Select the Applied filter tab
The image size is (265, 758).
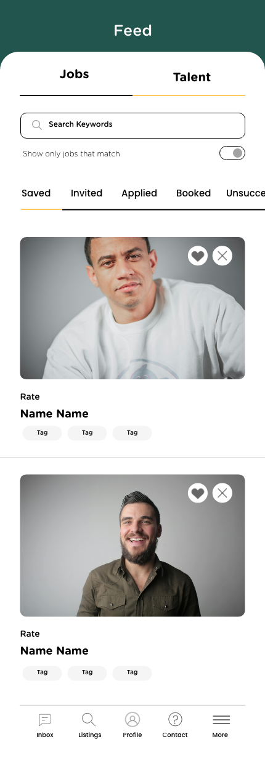[139, 193]
